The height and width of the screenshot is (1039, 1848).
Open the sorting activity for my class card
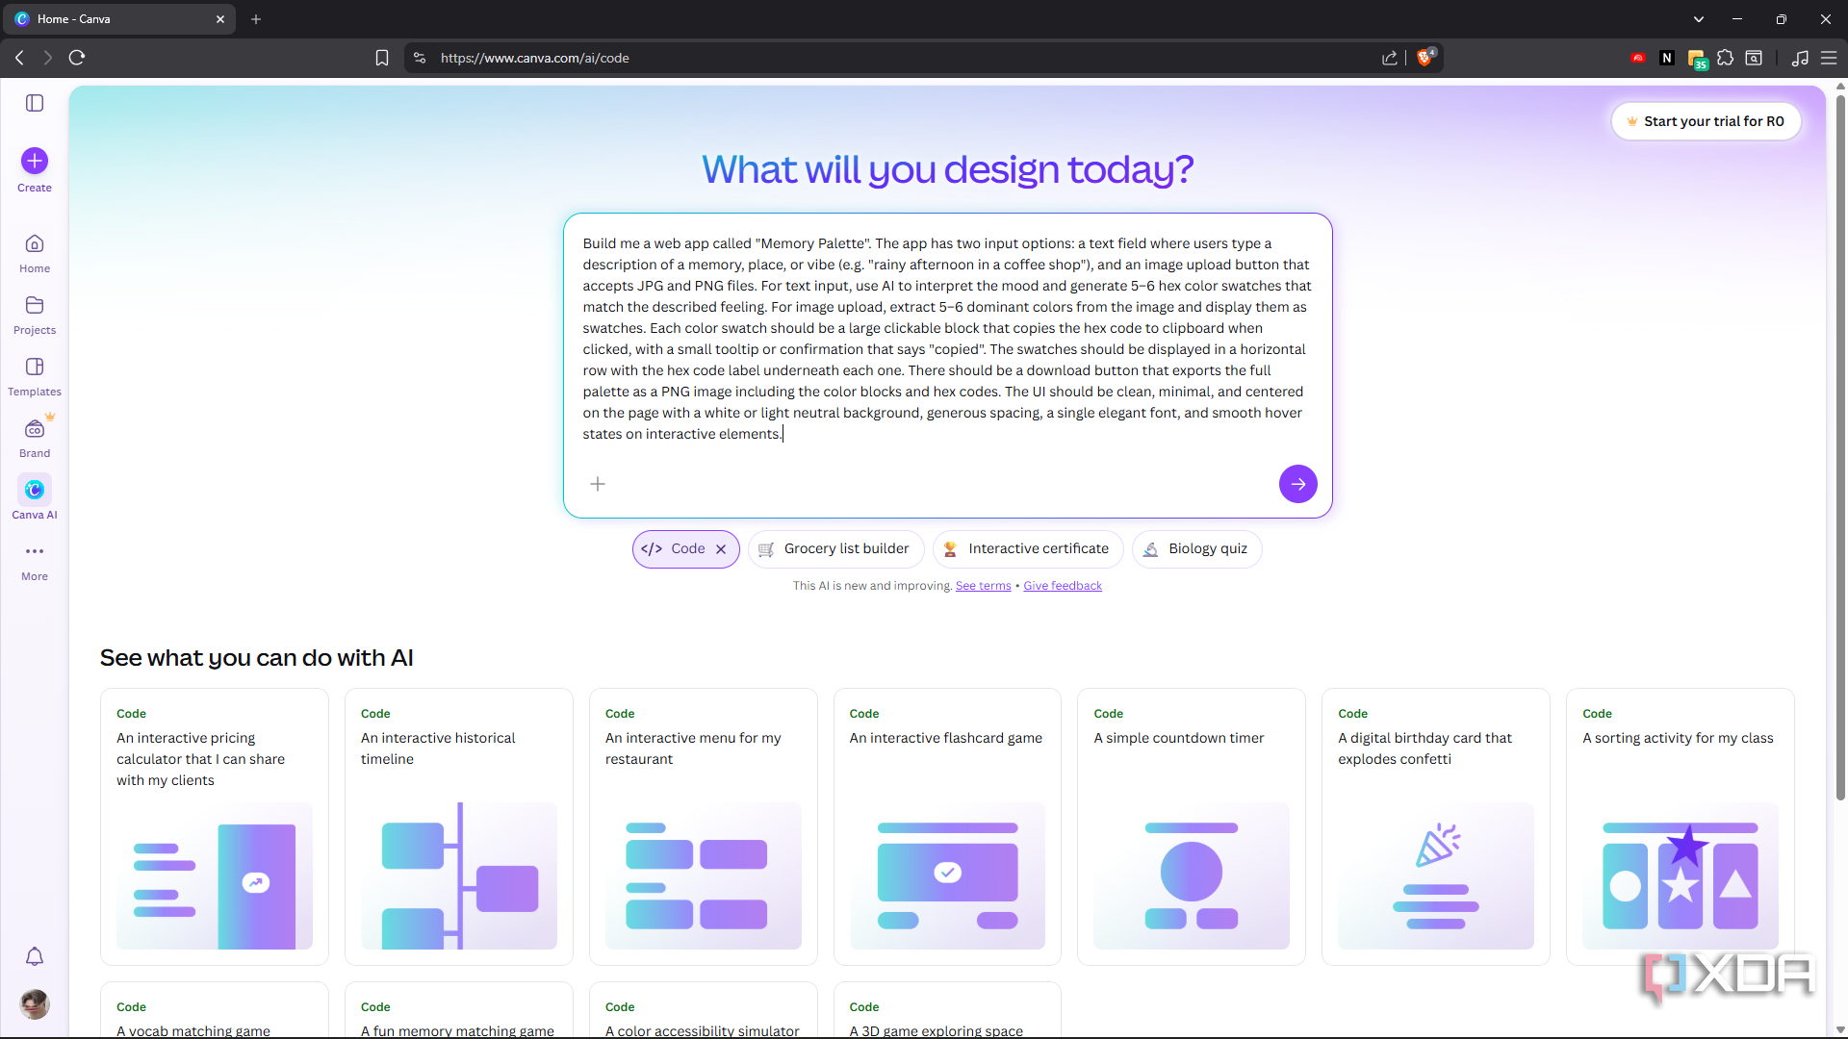click(x=1681, y=827)
